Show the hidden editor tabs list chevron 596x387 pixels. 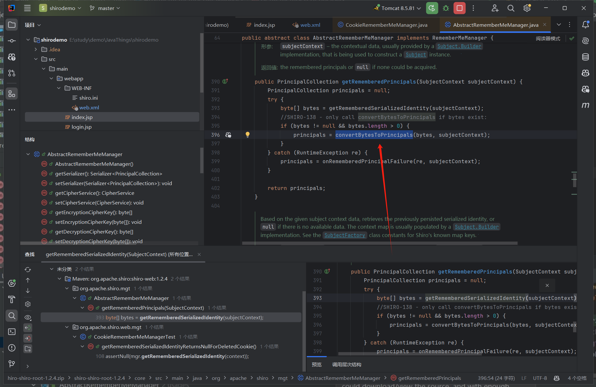point(559,25)
